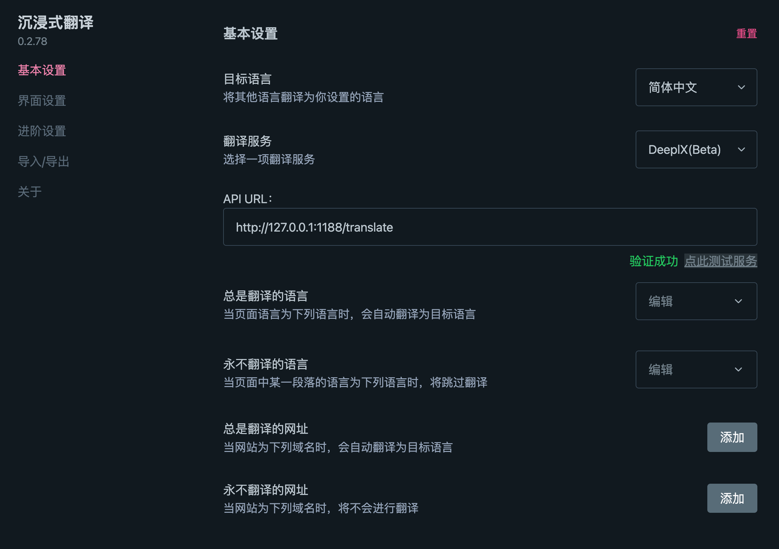Viewport: 779px width, 549px height.
Task: Expand the 编辑 dropdown for 总是翻译的语言
Action: point(696,301)
